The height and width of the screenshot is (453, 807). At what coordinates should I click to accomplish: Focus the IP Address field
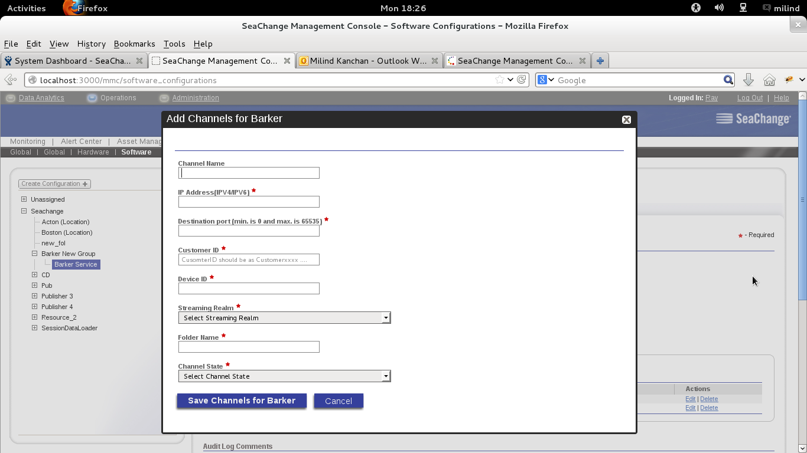[x=249, y=202]
